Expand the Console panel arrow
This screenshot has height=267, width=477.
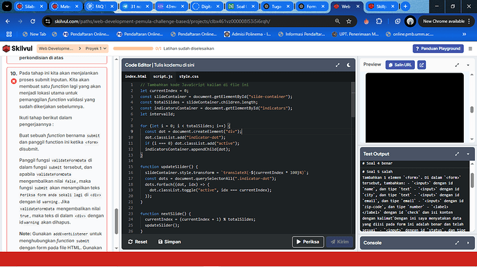468,243
